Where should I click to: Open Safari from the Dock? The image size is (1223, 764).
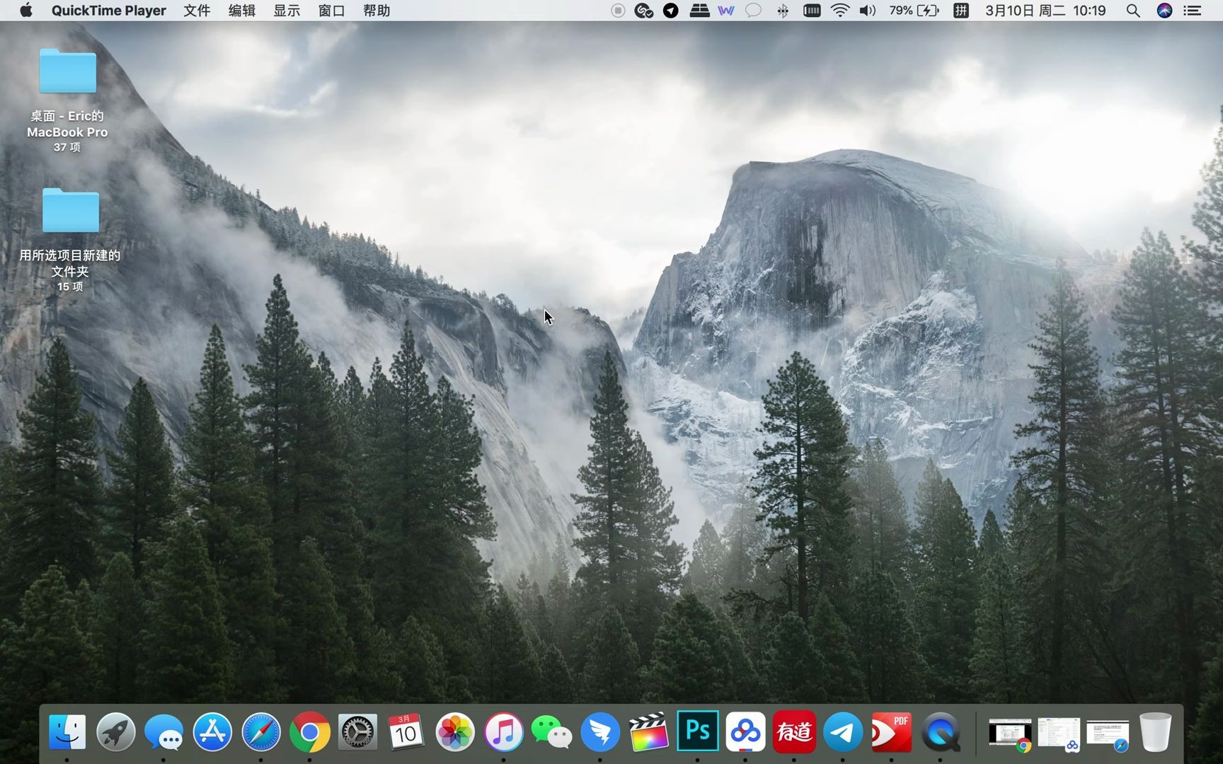tap(261, 732)
